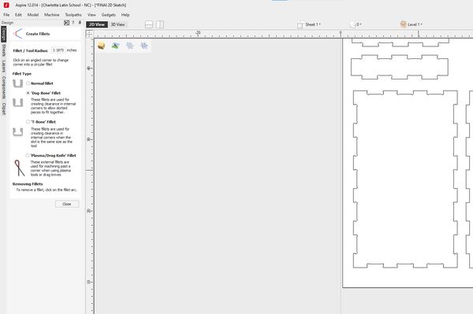Expand the Level 1 dropdown
The height and width of the screenshot is (314, 473).
pyautogui.click(x=412, y=24)
